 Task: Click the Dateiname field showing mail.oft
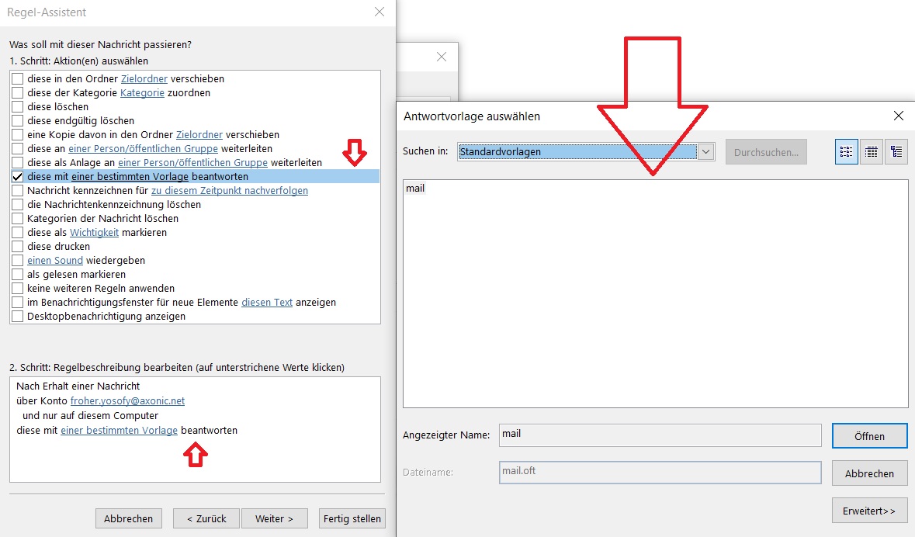(660, 473)
